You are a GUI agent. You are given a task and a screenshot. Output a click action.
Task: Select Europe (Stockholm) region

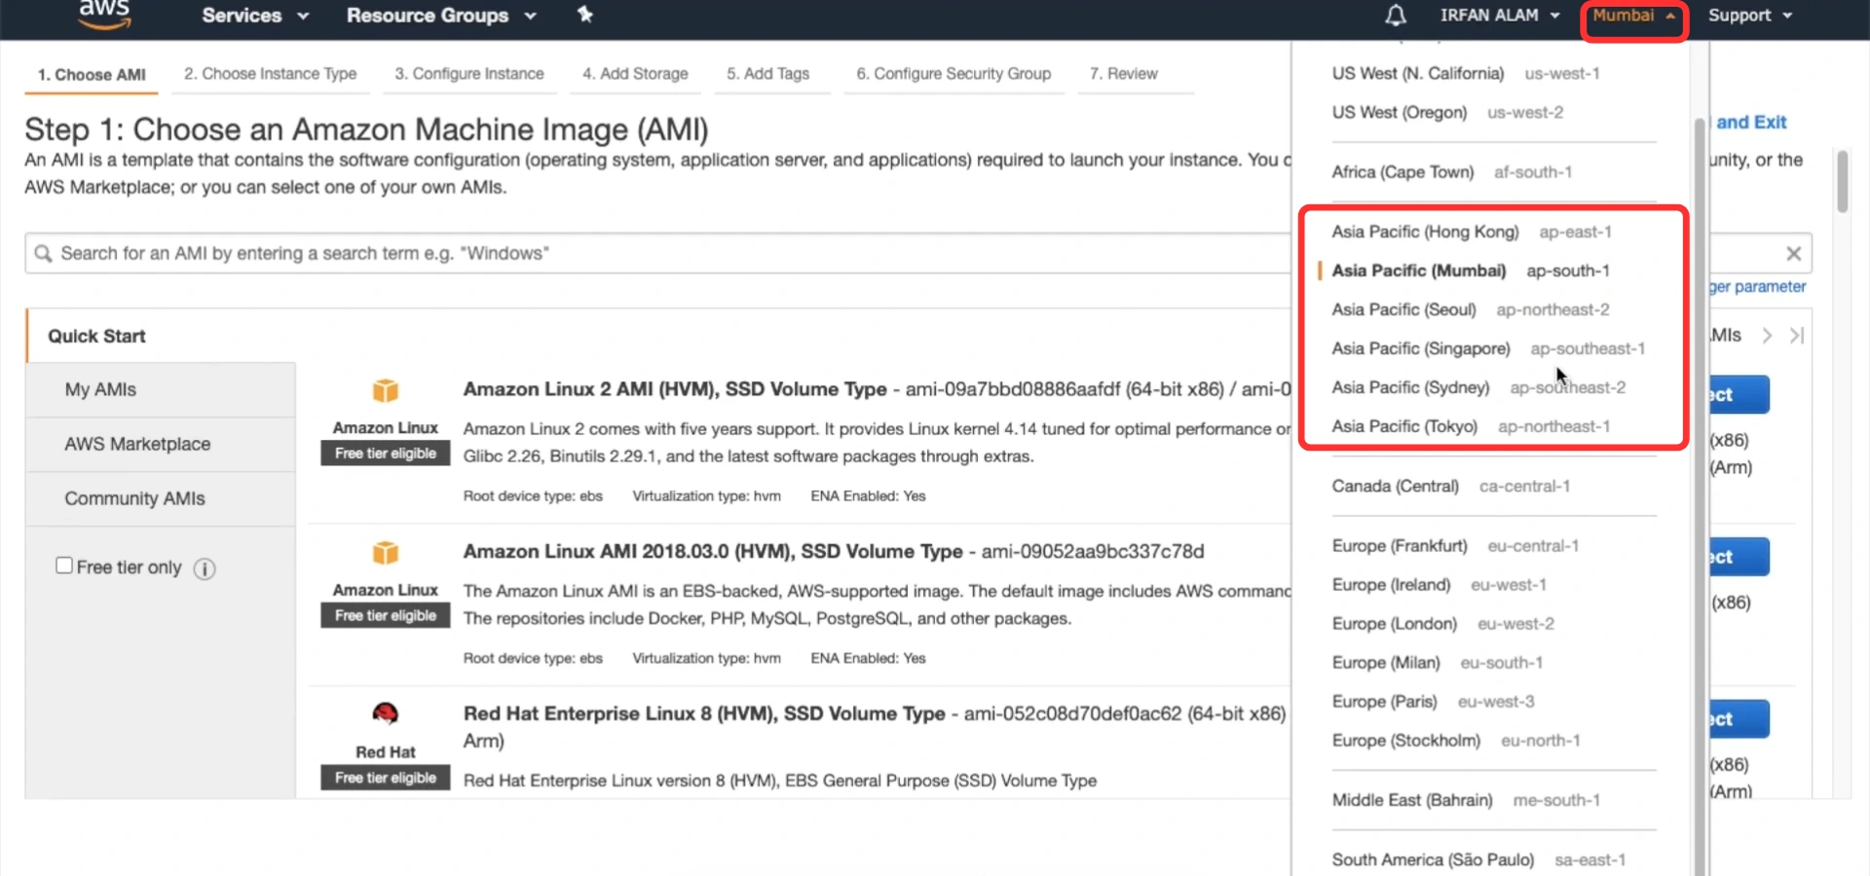point(1456,742)
